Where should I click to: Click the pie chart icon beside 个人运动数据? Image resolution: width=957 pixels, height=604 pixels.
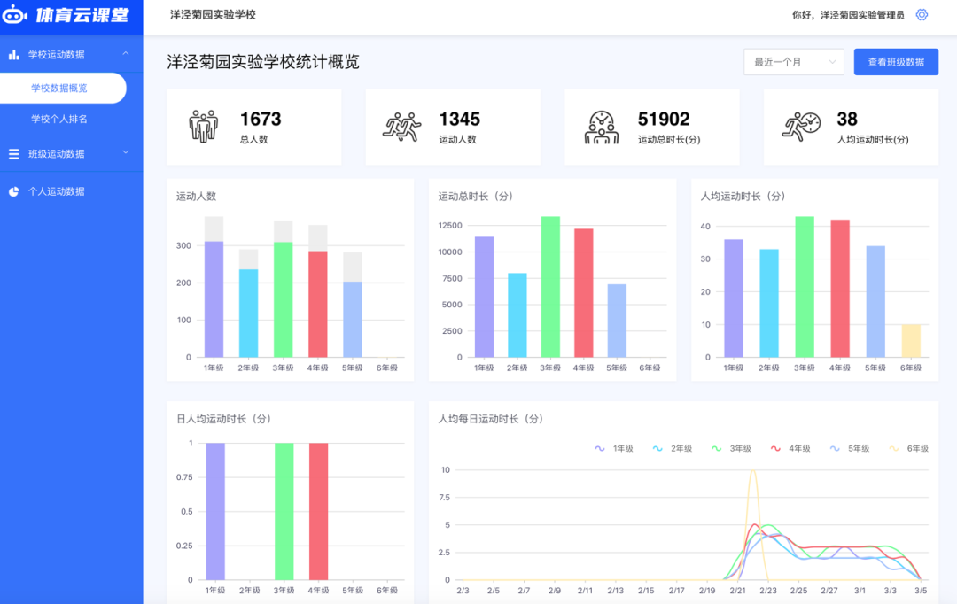tap(14, 191)
